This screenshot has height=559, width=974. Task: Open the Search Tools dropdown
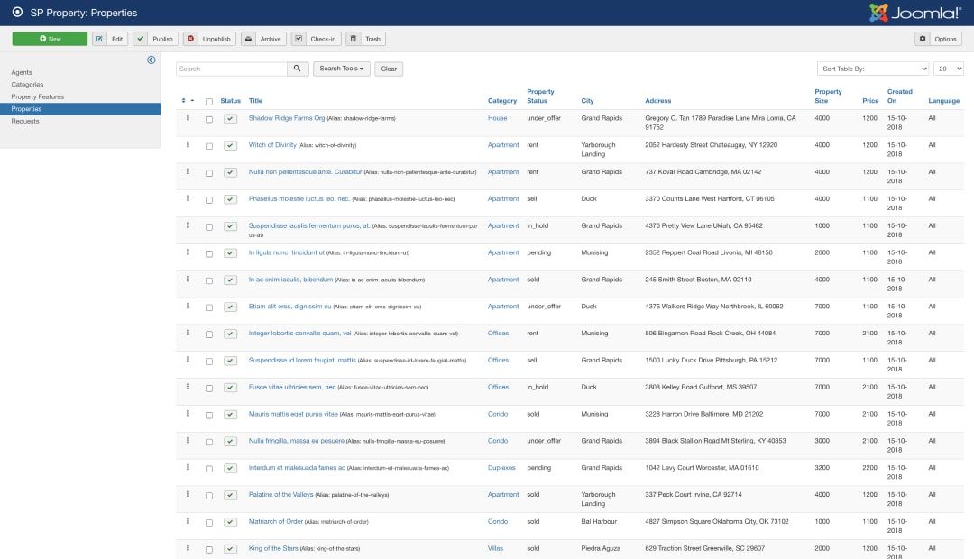[x=342, y=69]
